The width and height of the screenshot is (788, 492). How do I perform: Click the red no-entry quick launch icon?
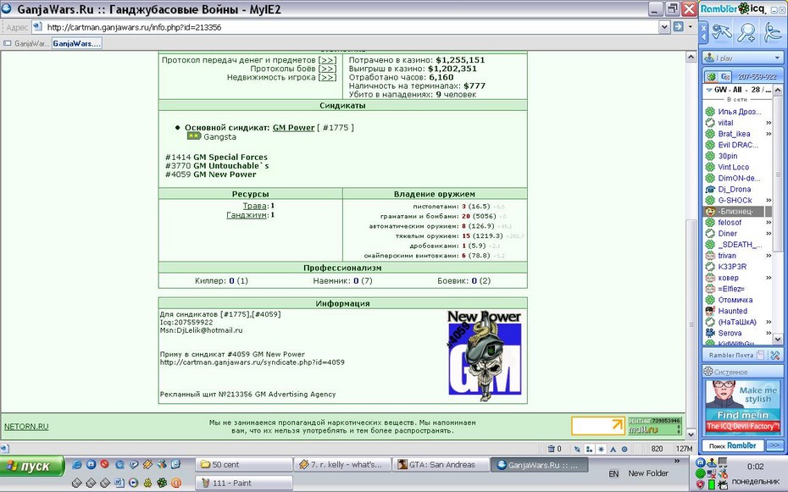point(104,464)
